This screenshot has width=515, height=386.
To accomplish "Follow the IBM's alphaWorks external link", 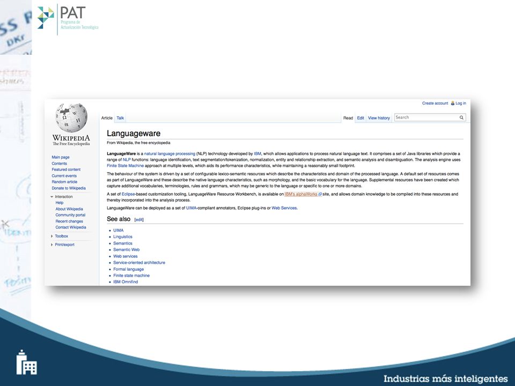I will (301, 194).
